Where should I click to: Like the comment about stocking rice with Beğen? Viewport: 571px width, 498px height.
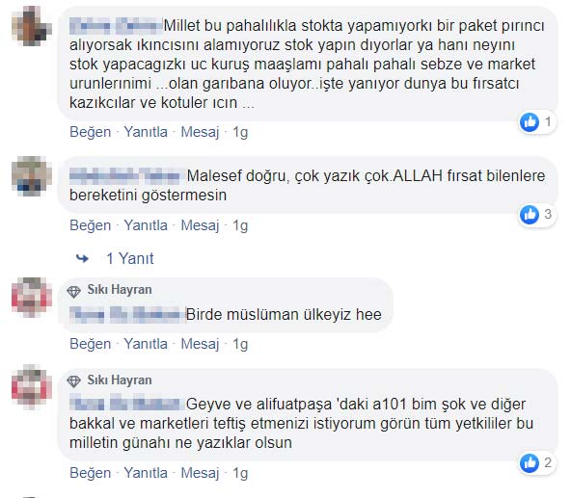point(91,132)
